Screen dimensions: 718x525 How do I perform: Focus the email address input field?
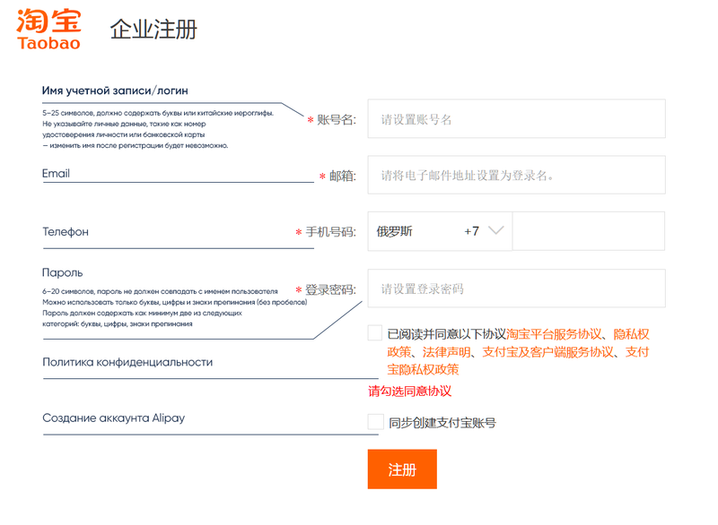coord(516,175)
